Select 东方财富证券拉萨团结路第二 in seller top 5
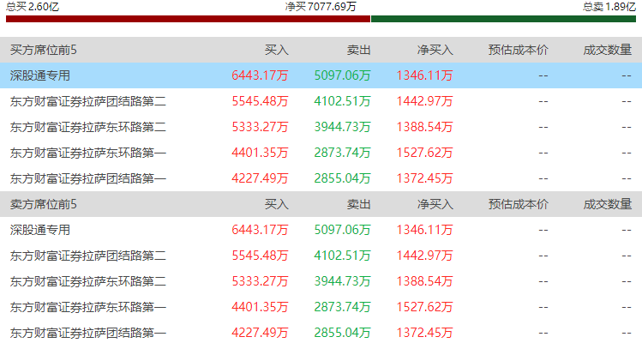The image size is (642, 343). [x=88, y=256]
